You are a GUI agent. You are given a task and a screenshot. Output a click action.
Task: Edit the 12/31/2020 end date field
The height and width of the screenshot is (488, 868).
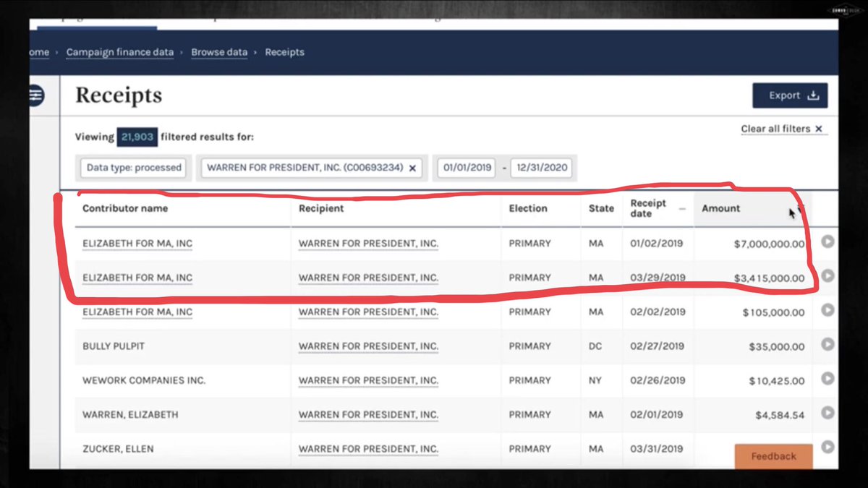coord(541,168)
